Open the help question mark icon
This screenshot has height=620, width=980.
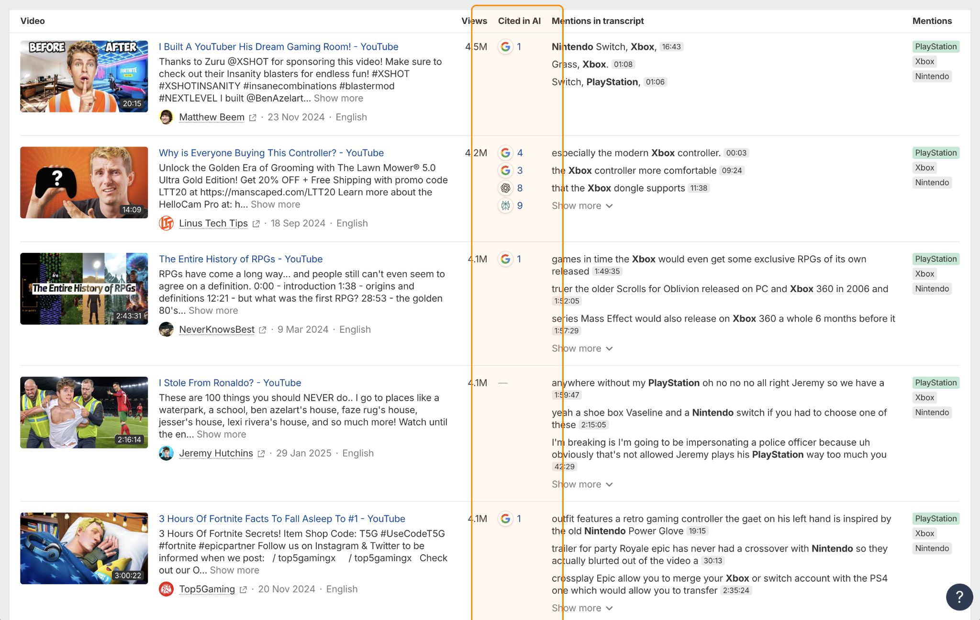[959, 597]
